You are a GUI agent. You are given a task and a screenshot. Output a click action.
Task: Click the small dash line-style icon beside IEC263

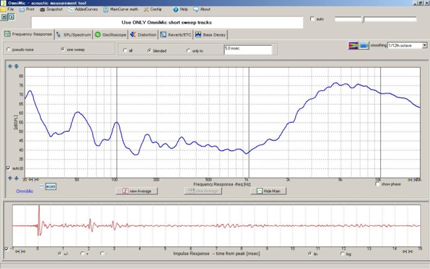pos(42,186)
